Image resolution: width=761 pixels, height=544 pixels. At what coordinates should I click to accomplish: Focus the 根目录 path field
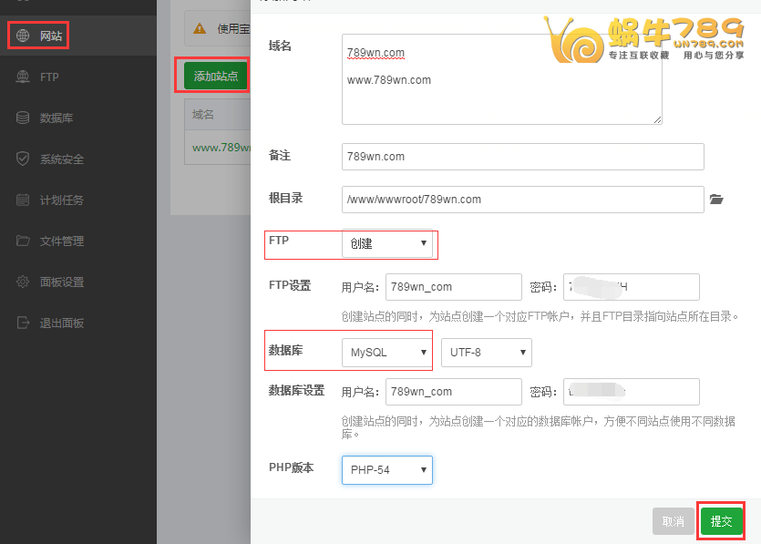(522, 200)
